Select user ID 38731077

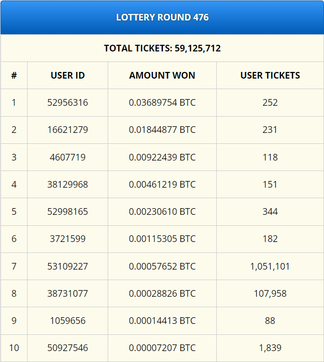68,294
